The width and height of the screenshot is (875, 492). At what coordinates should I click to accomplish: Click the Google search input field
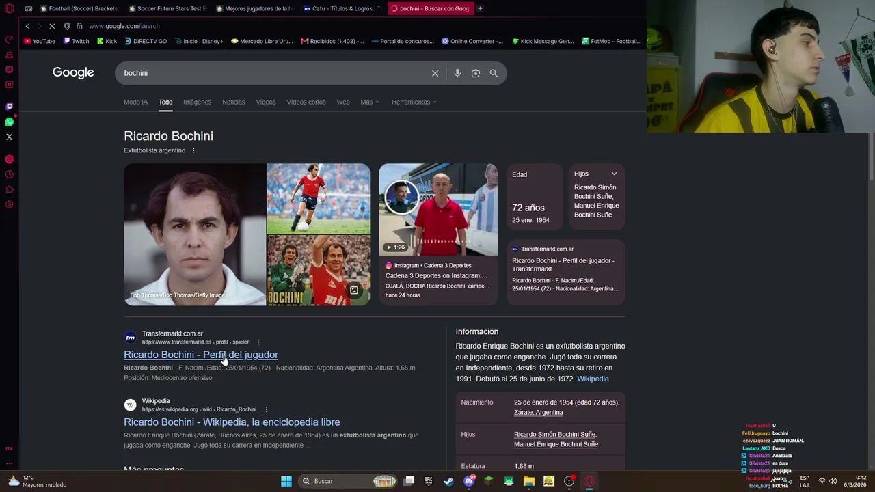tap(273, 73)
